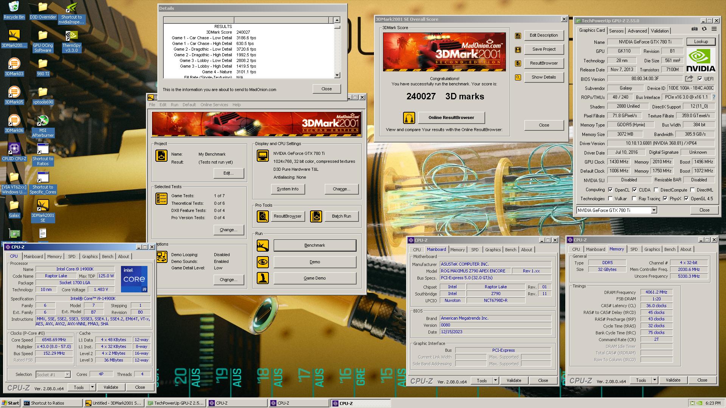Toggle the DirectCompute checkbox in GPU-Z
The image size is (726, 408).
coord(656,190)
